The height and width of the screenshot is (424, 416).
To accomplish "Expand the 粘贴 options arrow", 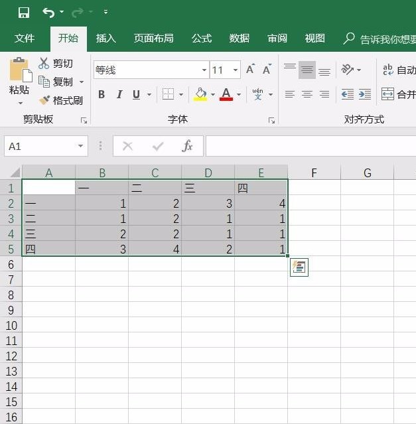I will click(21, 103).
